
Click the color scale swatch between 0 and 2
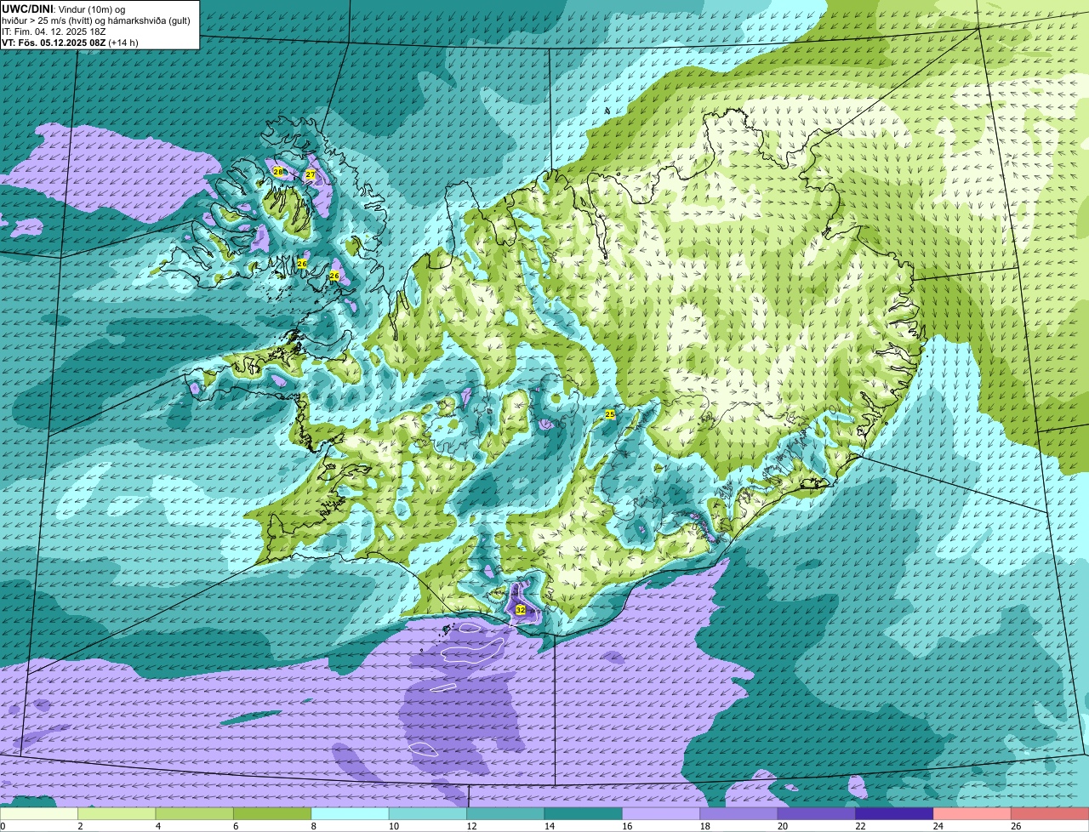(x=39, y=813)
